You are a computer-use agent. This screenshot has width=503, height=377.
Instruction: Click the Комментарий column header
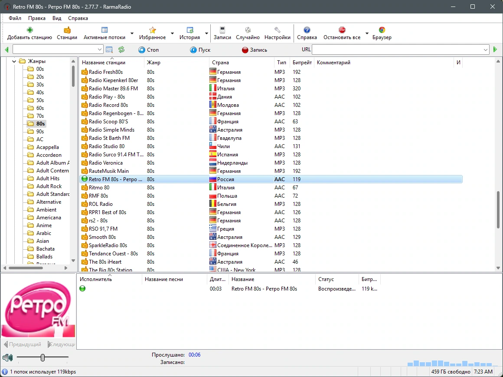coord(384,63)
